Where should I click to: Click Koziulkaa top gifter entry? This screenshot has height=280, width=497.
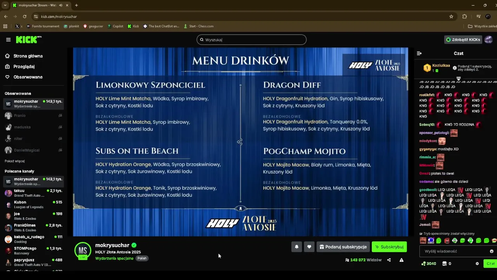[437, 68]
